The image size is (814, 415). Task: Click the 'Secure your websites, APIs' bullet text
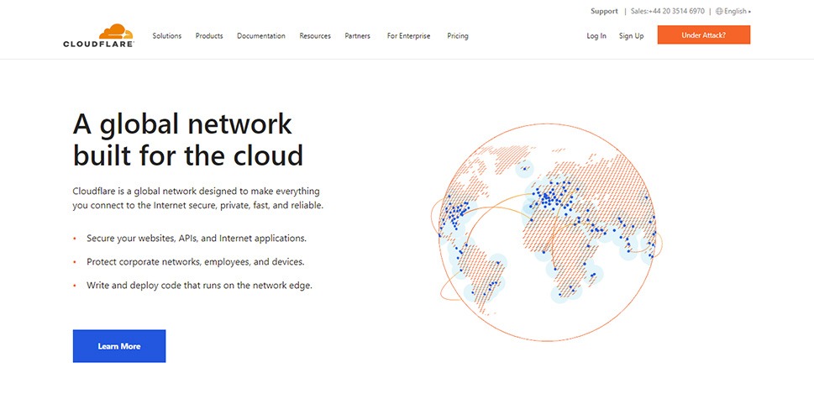pos(196,239)
